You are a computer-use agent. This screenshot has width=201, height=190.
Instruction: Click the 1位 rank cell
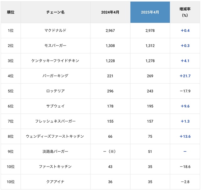[x=11, y=31]
